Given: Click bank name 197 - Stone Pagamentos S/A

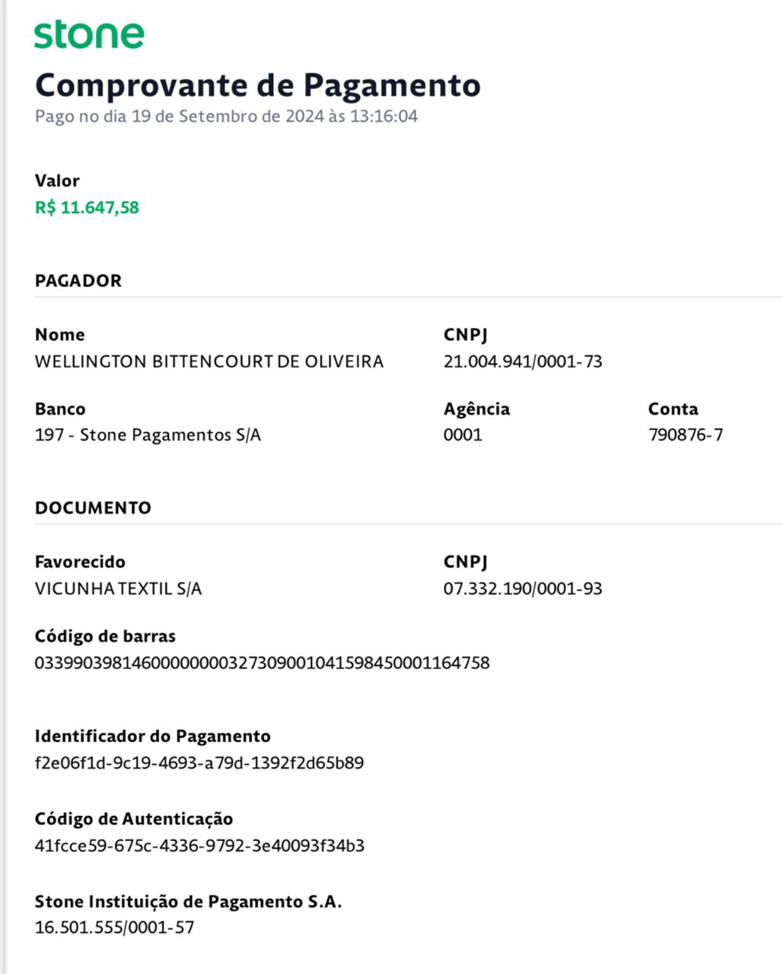Looking at the screenshot, I should pyautogui.click(x=148, y=435).
